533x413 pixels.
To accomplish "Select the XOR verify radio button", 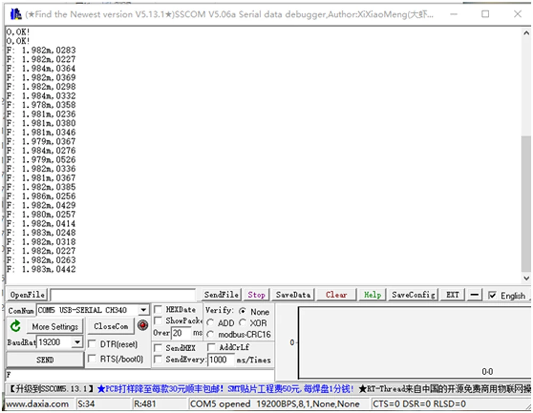I will [x=243, y=323].
